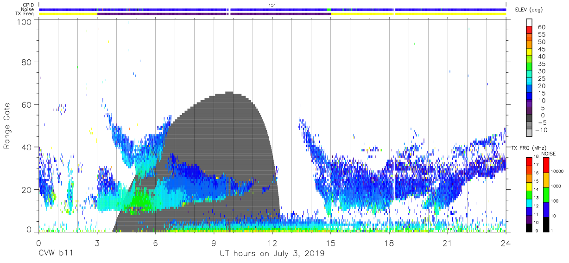Click the 'TX Freq' row label at top left

[25, 14]
